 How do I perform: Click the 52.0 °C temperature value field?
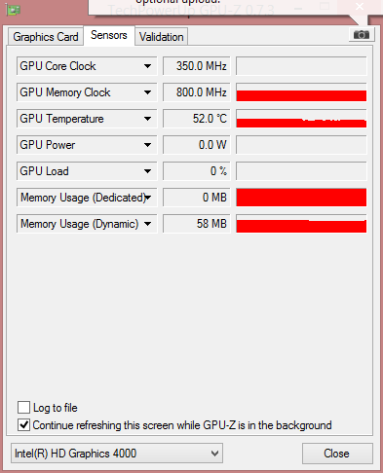pyautogui.click(x=197, y=119)
